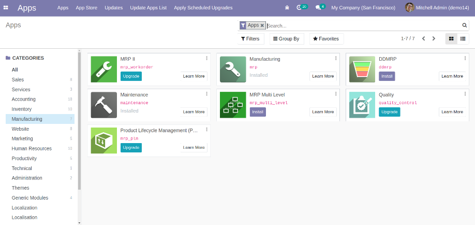Viewport: 475px width, 225px height.
Task: Select the Productivity category
Action: tap(40, 158)
